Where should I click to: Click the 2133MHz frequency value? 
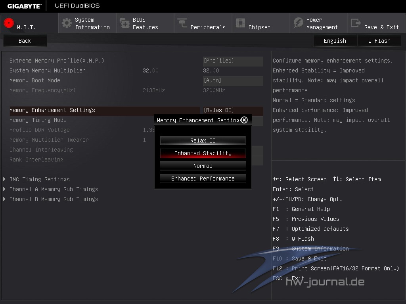(154, 90)
